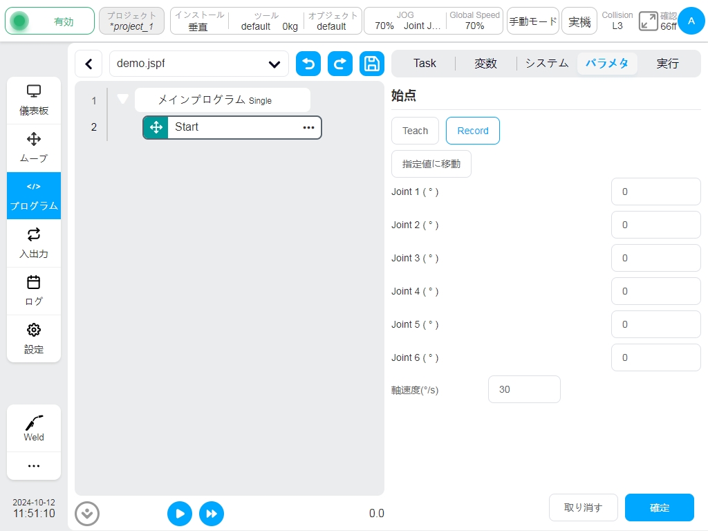Open the 設定 settings panel
The image size is (708, 531).
[x=34, y=339]
